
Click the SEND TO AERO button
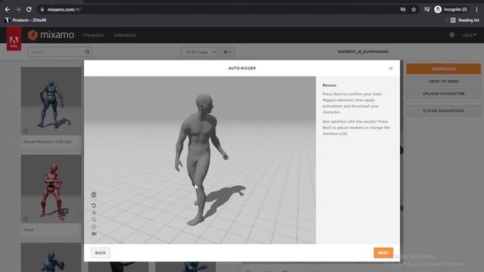444,81
